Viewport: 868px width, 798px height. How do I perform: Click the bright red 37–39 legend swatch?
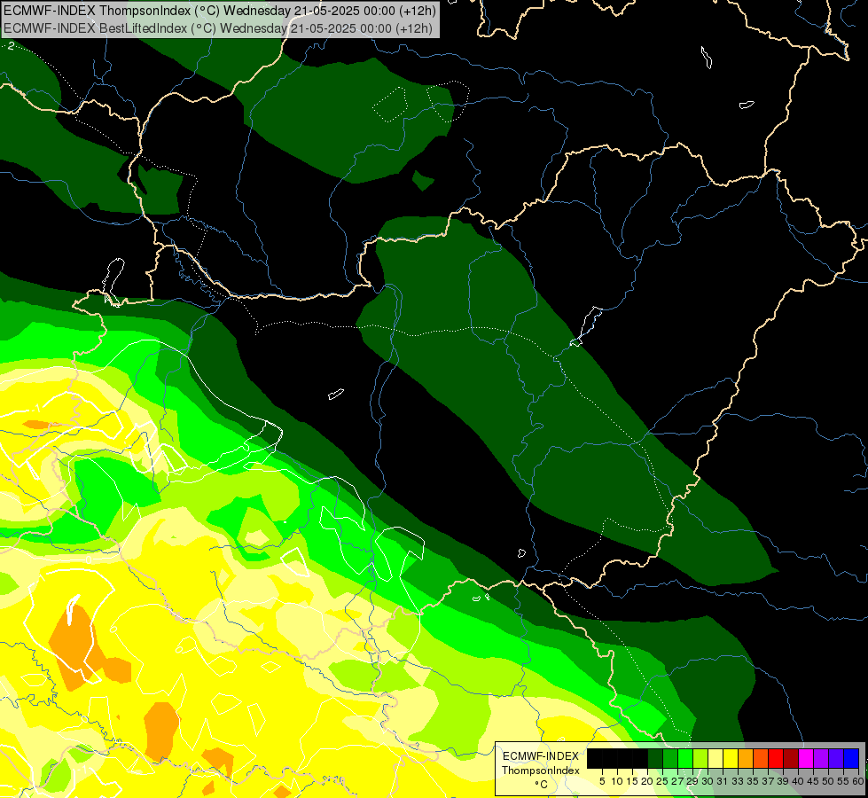776,758
